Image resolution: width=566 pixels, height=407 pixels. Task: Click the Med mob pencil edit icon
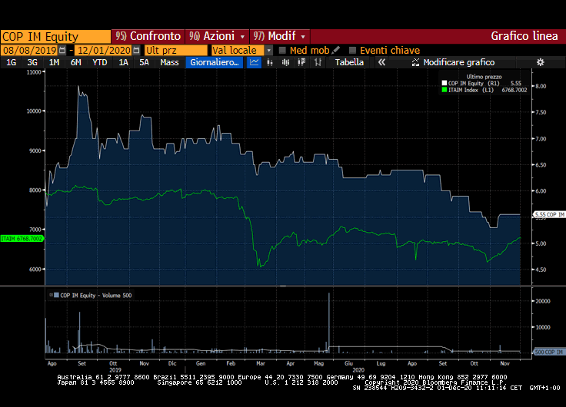click(x=336, y=50)
